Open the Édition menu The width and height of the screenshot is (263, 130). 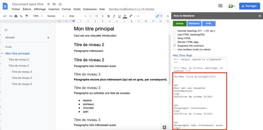point(27,9)
